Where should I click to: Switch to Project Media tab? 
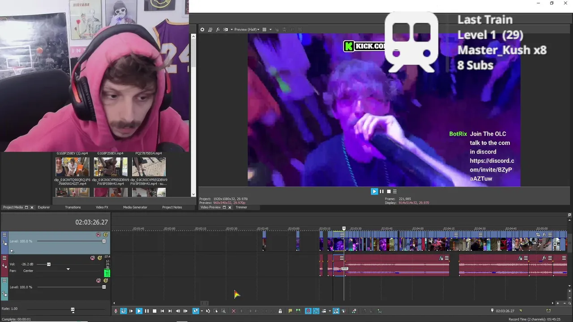coord(13,208)
